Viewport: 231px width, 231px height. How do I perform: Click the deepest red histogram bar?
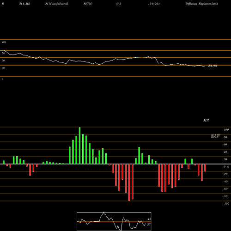coord(129,182)
